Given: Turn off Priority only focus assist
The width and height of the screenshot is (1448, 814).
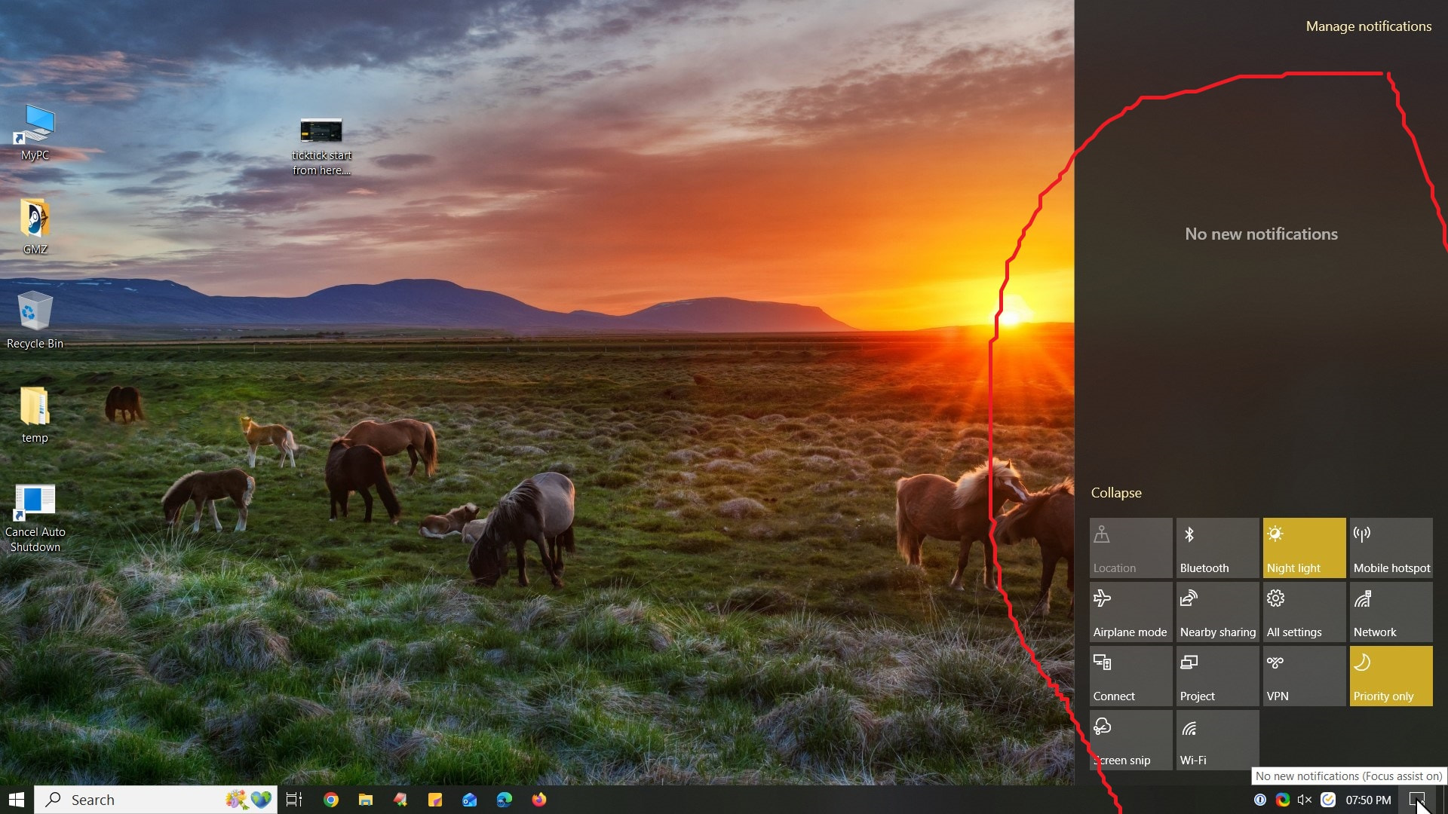Looking at the screenshot, I should point(1391,676).
